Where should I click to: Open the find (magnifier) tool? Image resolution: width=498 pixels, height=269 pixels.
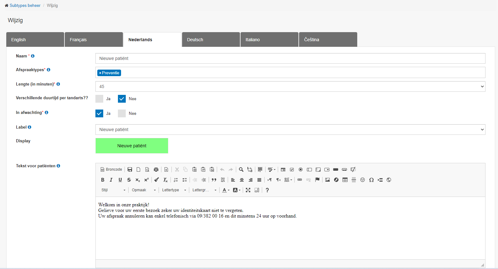click(241, 169)
